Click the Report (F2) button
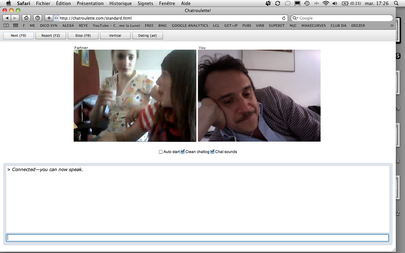The width and height of the screenshot is (405, 253). point(51,35)
